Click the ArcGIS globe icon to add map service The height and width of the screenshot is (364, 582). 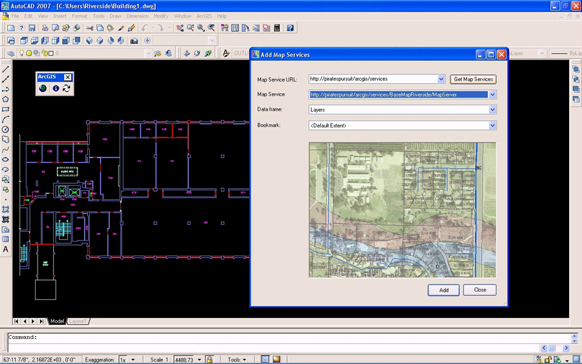pos(43,89)
